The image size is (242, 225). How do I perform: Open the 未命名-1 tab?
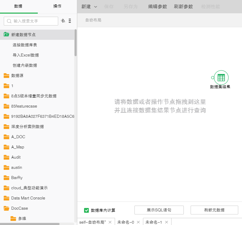[154, 222]
